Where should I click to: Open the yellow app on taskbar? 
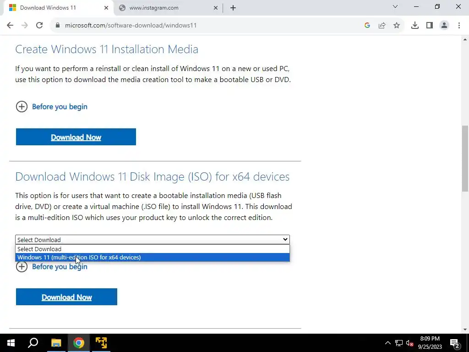[x=101, y=343]
